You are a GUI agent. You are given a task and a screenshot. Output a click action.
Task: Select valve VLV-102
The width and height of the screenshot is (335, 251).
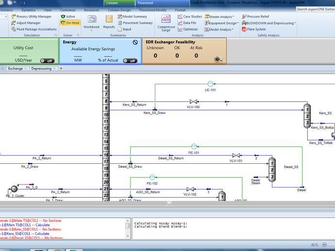[x=190, y=189]
